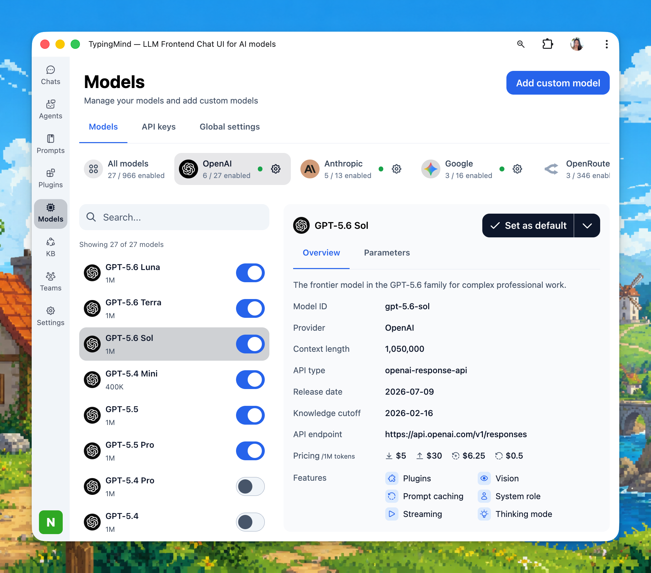Click the API type openai-response-api

(x=426, y=371)
